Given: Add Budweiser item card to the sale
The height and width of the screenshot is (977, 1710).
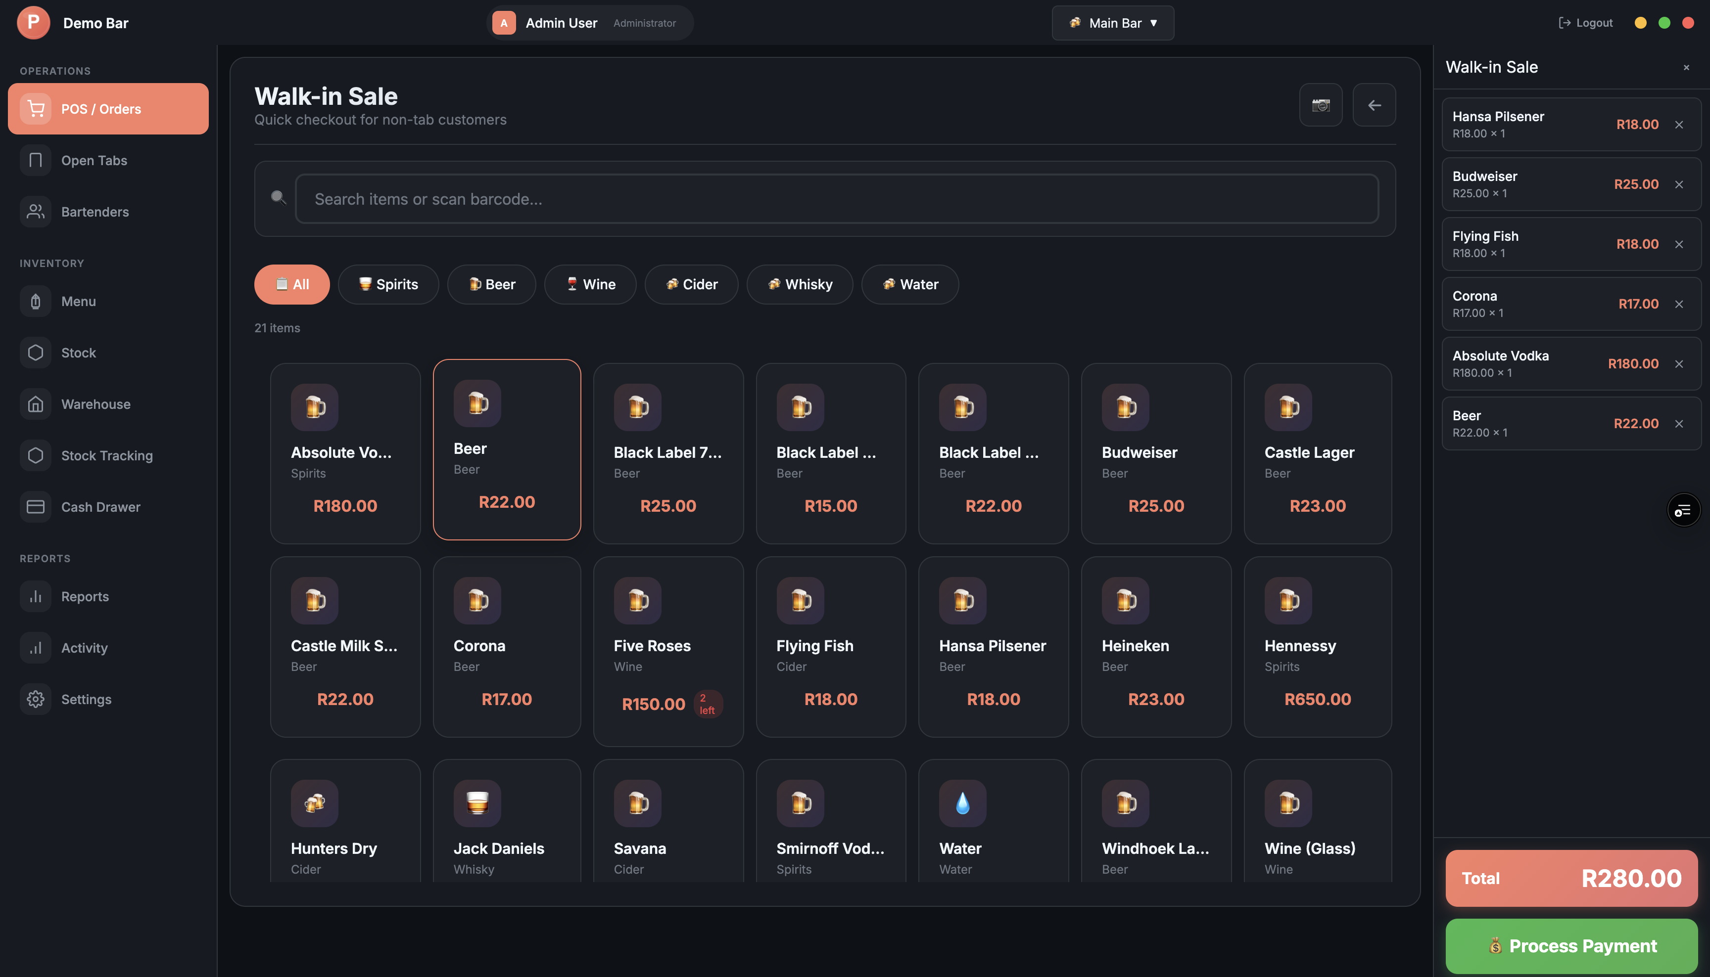Looking at the screenshot, I should (1155, 453).
